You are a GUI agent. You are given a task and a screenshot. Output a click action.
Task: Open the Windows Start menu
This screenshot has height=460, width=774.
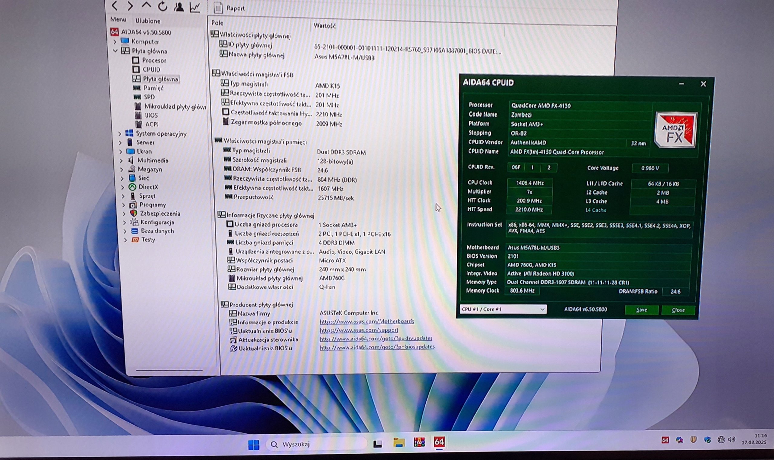[254, 444]
